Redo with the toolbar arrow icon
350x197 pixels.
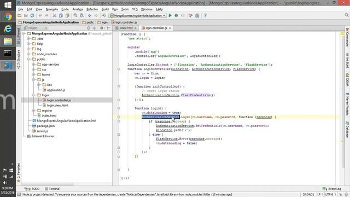click(x=46, y=16)
